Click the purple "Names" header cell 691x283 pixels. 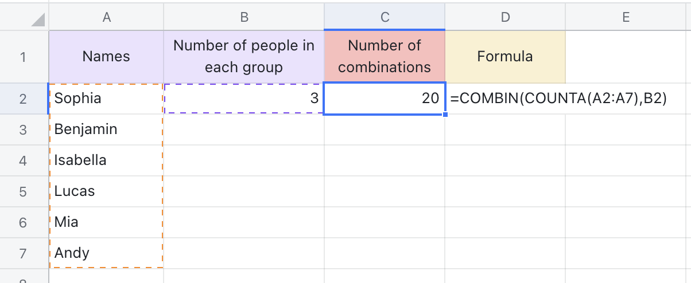coord(106,57)
